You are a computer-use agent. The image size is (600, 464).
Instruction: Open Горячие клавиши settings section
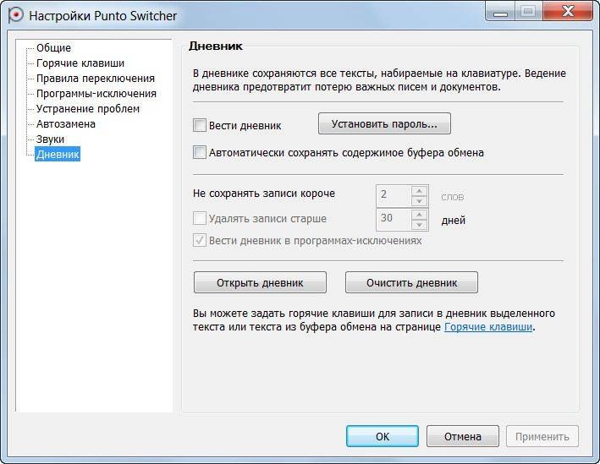coord(80,63)
